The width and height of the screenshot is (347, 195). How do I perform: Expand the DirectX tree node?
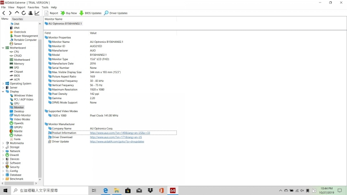coord(3,155)
